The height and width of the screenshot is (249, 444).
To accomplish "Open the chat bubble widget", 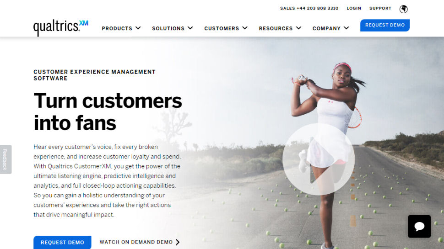I will (x=419, y=227).
